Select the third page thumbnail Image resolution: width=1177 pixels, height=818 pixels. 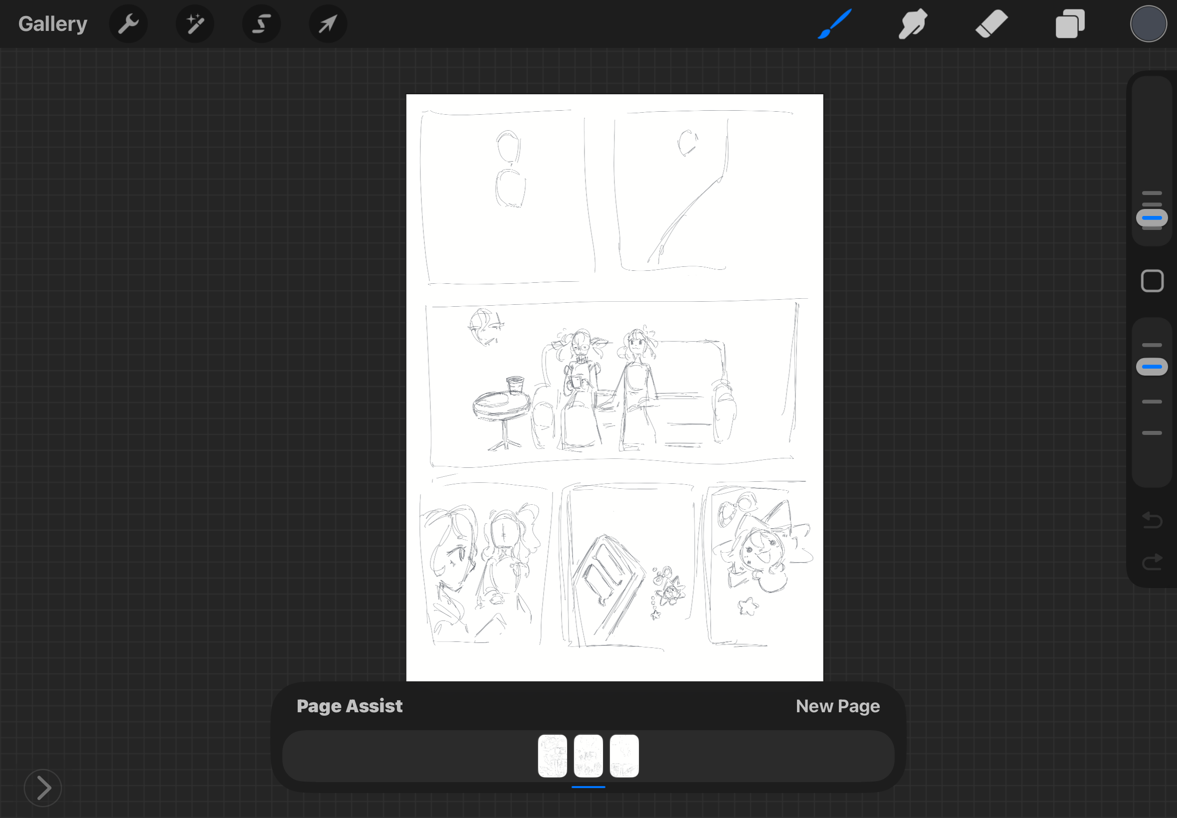tap(624, 756)
